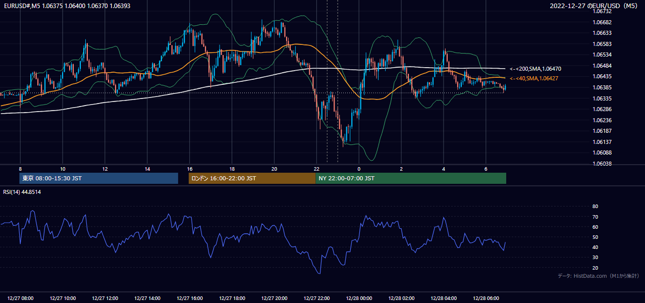Click price axis value 1.06236
Viewport: 645px width, 303px height.
(x=602, y=120)
